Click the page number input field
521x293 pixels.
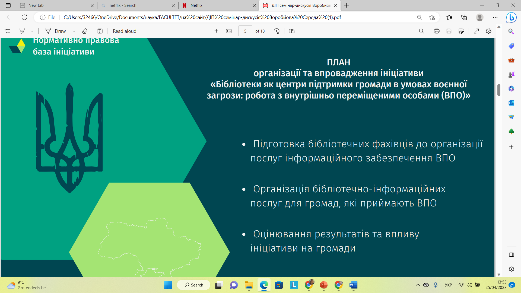245,31
